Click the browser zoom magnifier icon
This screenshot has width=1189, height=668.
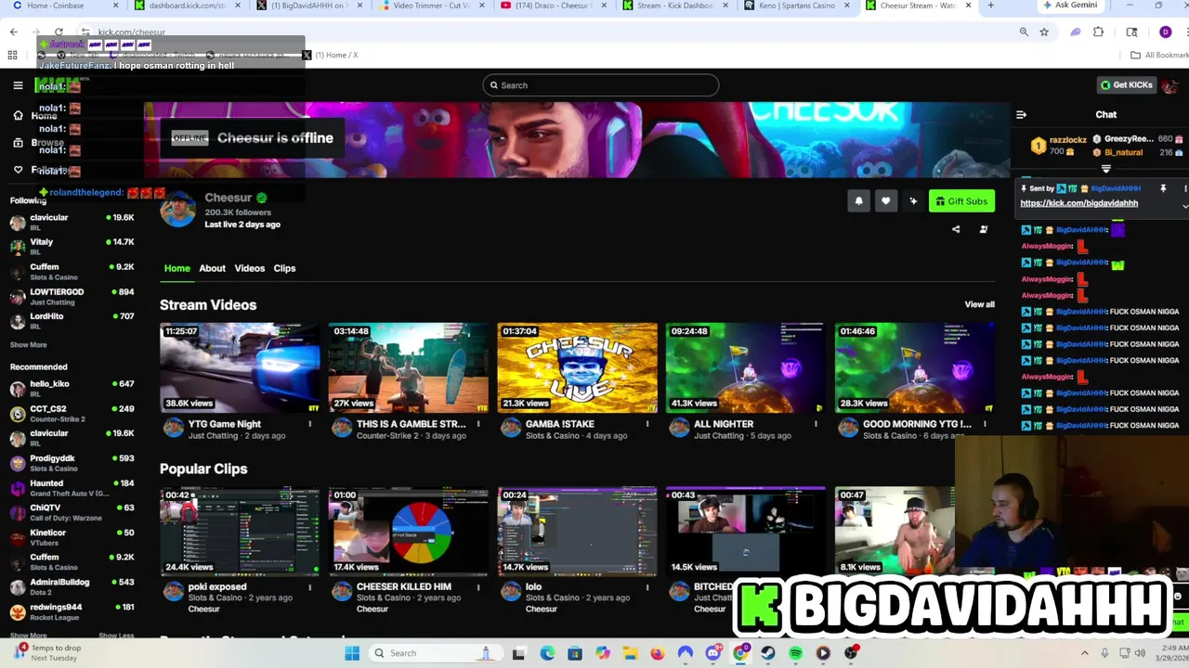1024,32
